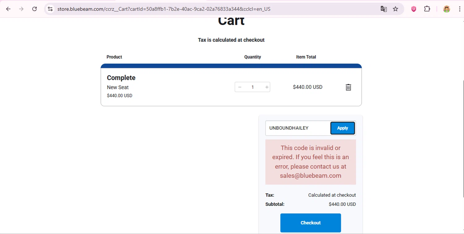Apply the promo code
This screenshot has height=234, width=464.
(342, 128)
